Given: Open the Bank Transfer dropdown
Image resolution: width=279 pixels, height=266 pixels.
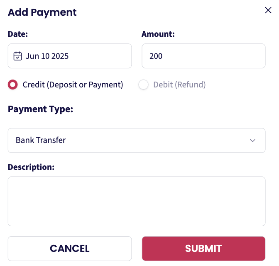Looking at the screenshot, I should point(137,140).
